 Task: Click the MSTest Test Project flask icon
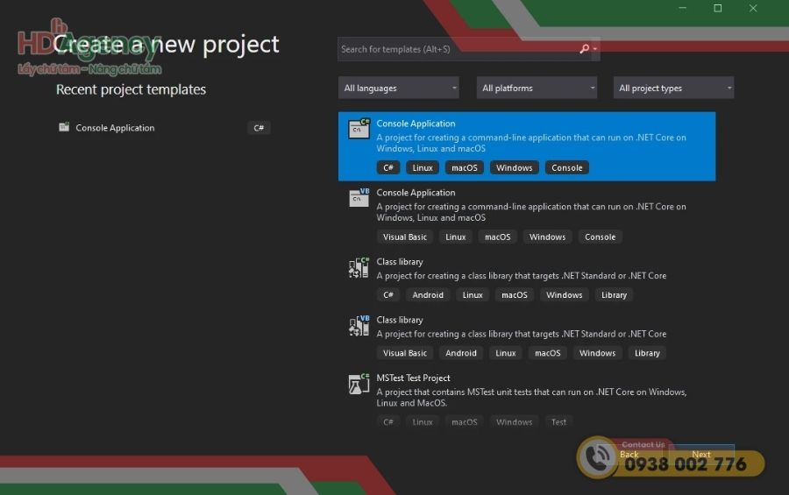(x=359, y=384)
